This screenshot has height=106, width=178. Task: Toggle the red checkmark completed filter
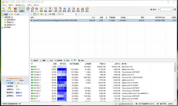[x=38, y=14]
